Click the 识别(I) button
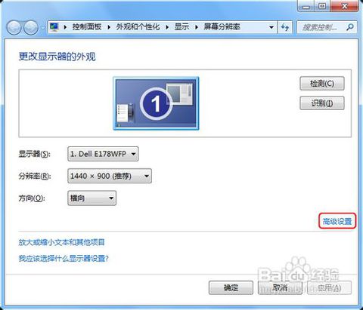This screenshot has width=363, height=310. click(x=322, y=103)
